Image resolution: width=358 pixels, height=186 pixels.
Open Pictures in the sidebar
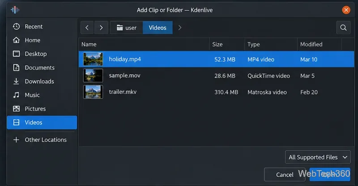tap(42, 108)
